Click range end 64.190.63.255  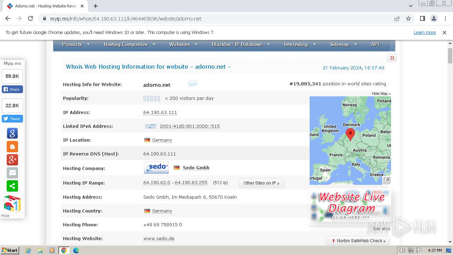(191, 183)
